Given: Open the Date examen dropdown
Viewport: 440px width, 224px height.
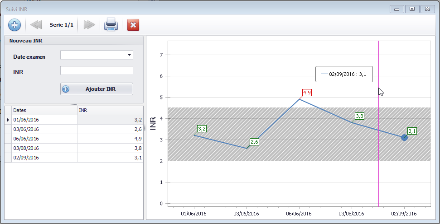Looking at the screenshot, I should click(x=130, y=55).
